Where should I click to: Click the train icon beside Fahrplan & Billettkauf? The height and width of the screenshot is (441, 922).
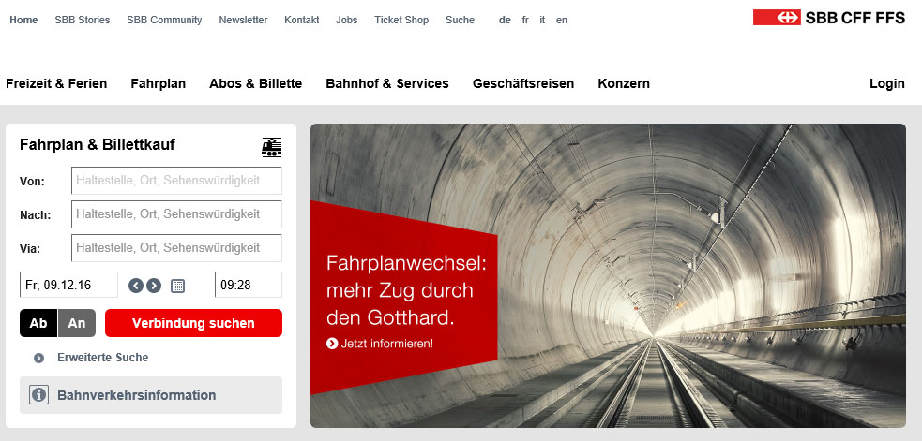tap(271, 147)
